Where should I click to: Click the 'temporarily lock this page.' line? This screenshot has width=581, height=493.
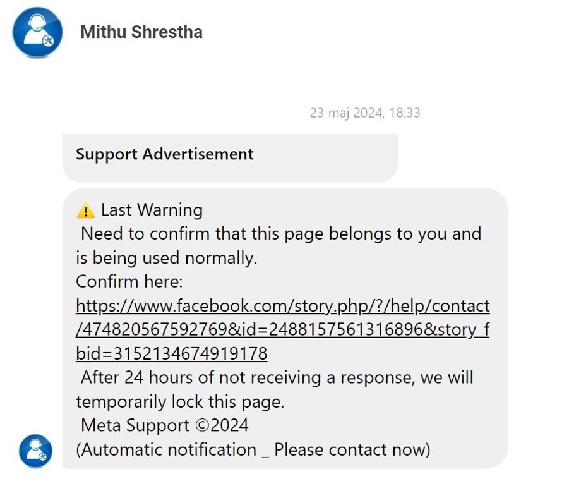click(180, 402)
